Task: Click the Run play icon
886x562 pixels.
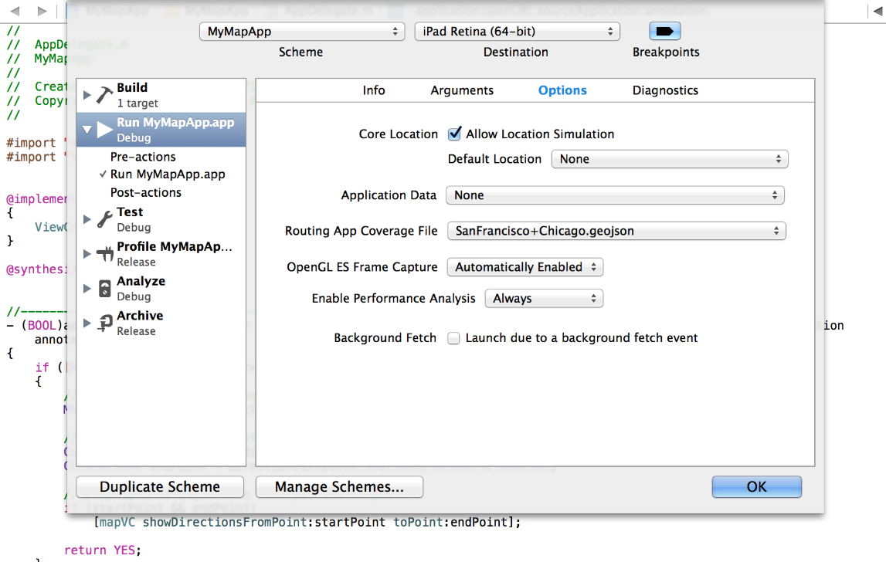Action: point(104,130)
